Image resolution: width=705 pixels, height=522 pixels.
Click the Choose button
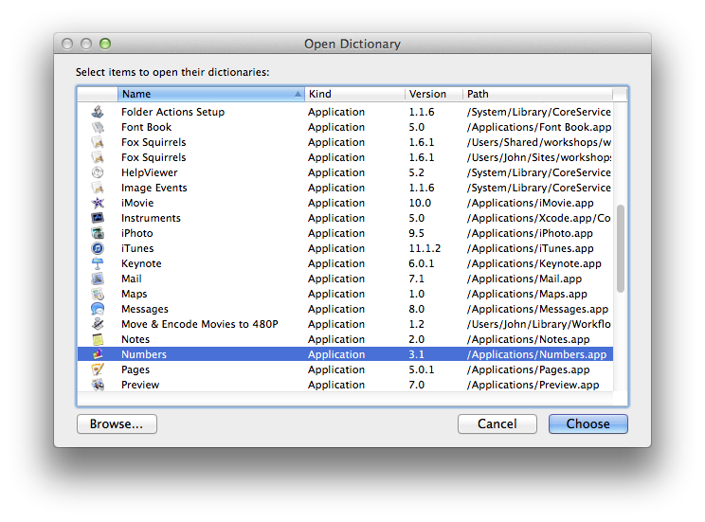[x=588, y=424]
